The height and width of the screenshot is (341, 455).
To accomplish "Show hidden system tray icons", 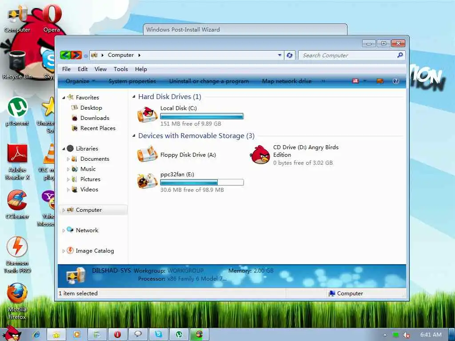I will (385, 335).
